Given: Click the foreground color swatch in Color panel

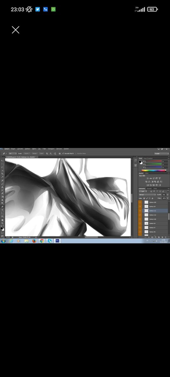Looking at the screenshot, I should click(x=140, y=162).
